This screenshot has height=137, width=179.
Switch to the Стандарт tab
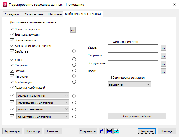12,14
